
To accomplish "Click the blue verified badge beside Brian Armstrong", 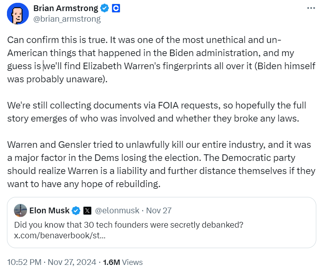I will click(105, 9).
